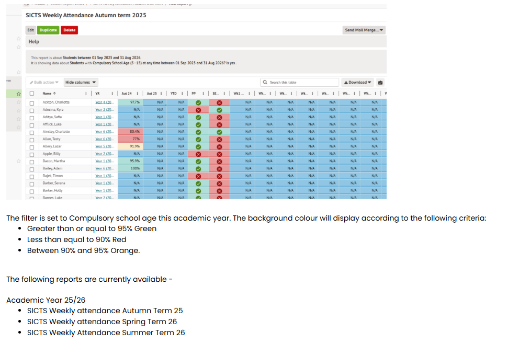Open the Aut 24 column options menu
The image size is (508, 344).
(137, 94)
